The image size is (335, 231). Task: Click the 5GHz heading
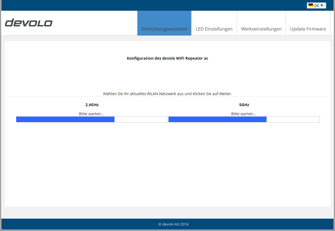point(244,105)
